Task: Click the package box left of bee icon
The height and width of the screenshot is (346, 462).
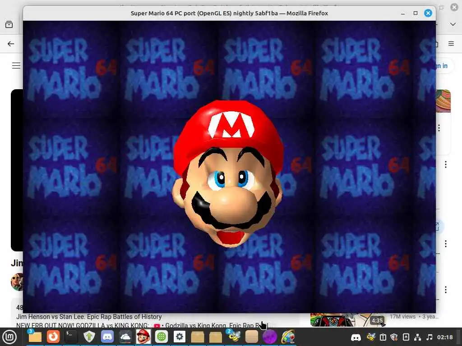Action: tap(215, 337)
